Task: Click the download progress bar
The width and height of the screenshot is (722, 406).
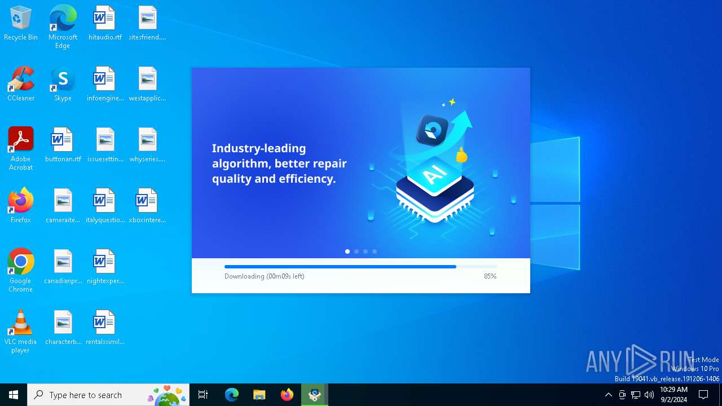Action: [361, 267]
